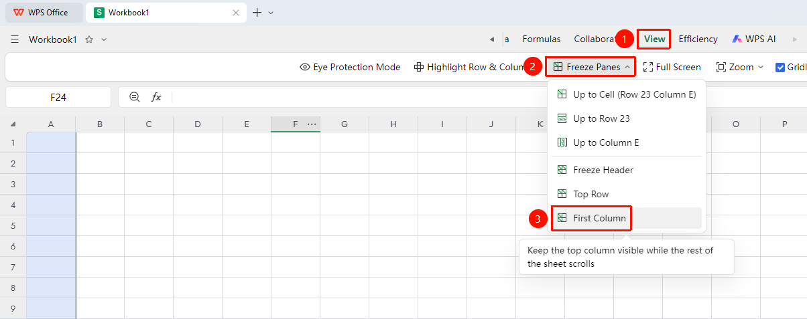Open the Formulas ribbon tab

click(x=542, y=39)
